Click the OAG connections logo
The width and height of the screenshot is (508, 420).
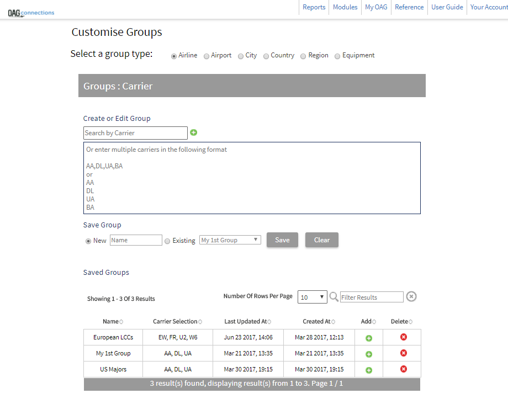(31, 13)
